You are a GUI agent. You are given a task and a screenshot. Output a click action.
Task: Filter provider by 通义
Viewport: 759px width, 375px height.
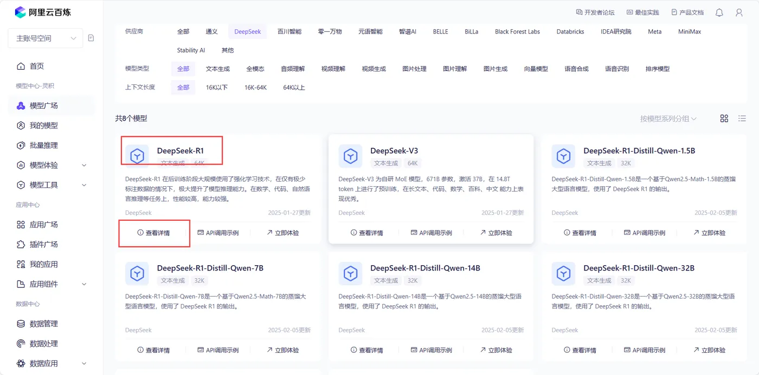pos(211,32)
